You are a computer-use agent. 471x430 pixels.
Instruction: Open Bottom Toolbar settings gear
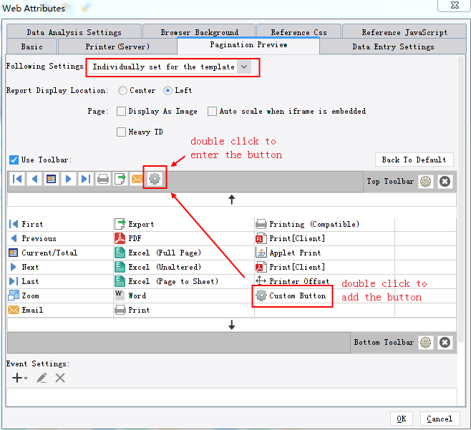(x=426, y=342)
